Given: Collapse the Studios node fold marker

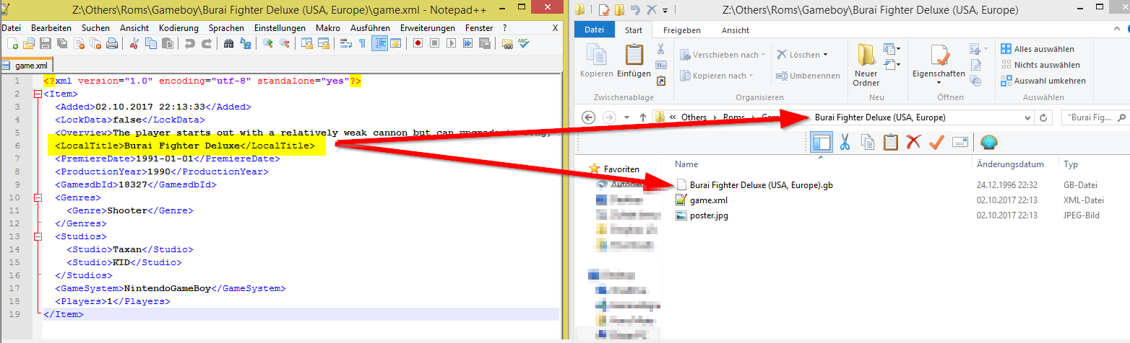Looking at the screenshot, I should pyautogui.click(x=37, y=236).
